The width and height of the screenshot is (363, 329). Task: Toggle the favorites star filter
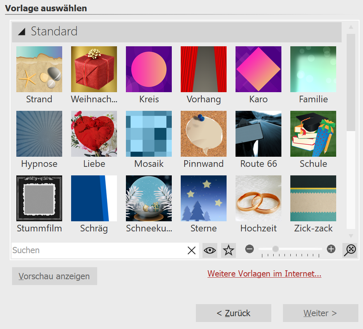229,250
